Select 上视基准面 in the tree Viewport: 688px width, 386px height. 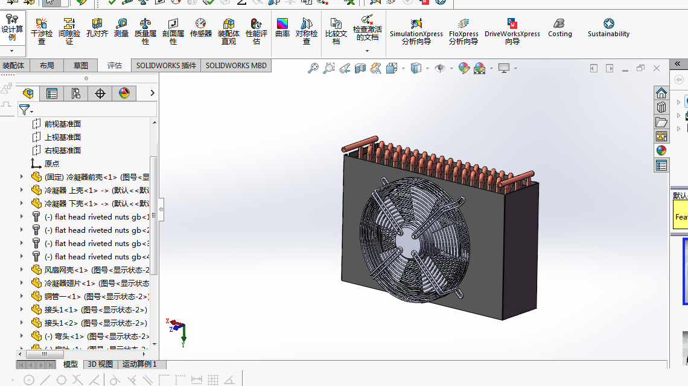click(x=63, y=137)
